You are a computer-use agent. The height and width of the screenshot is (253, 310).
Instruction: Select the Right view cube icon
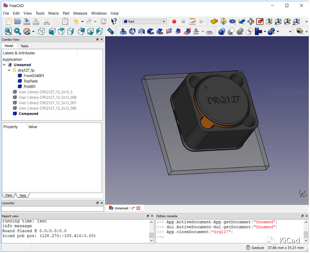[x=70, y=31]
